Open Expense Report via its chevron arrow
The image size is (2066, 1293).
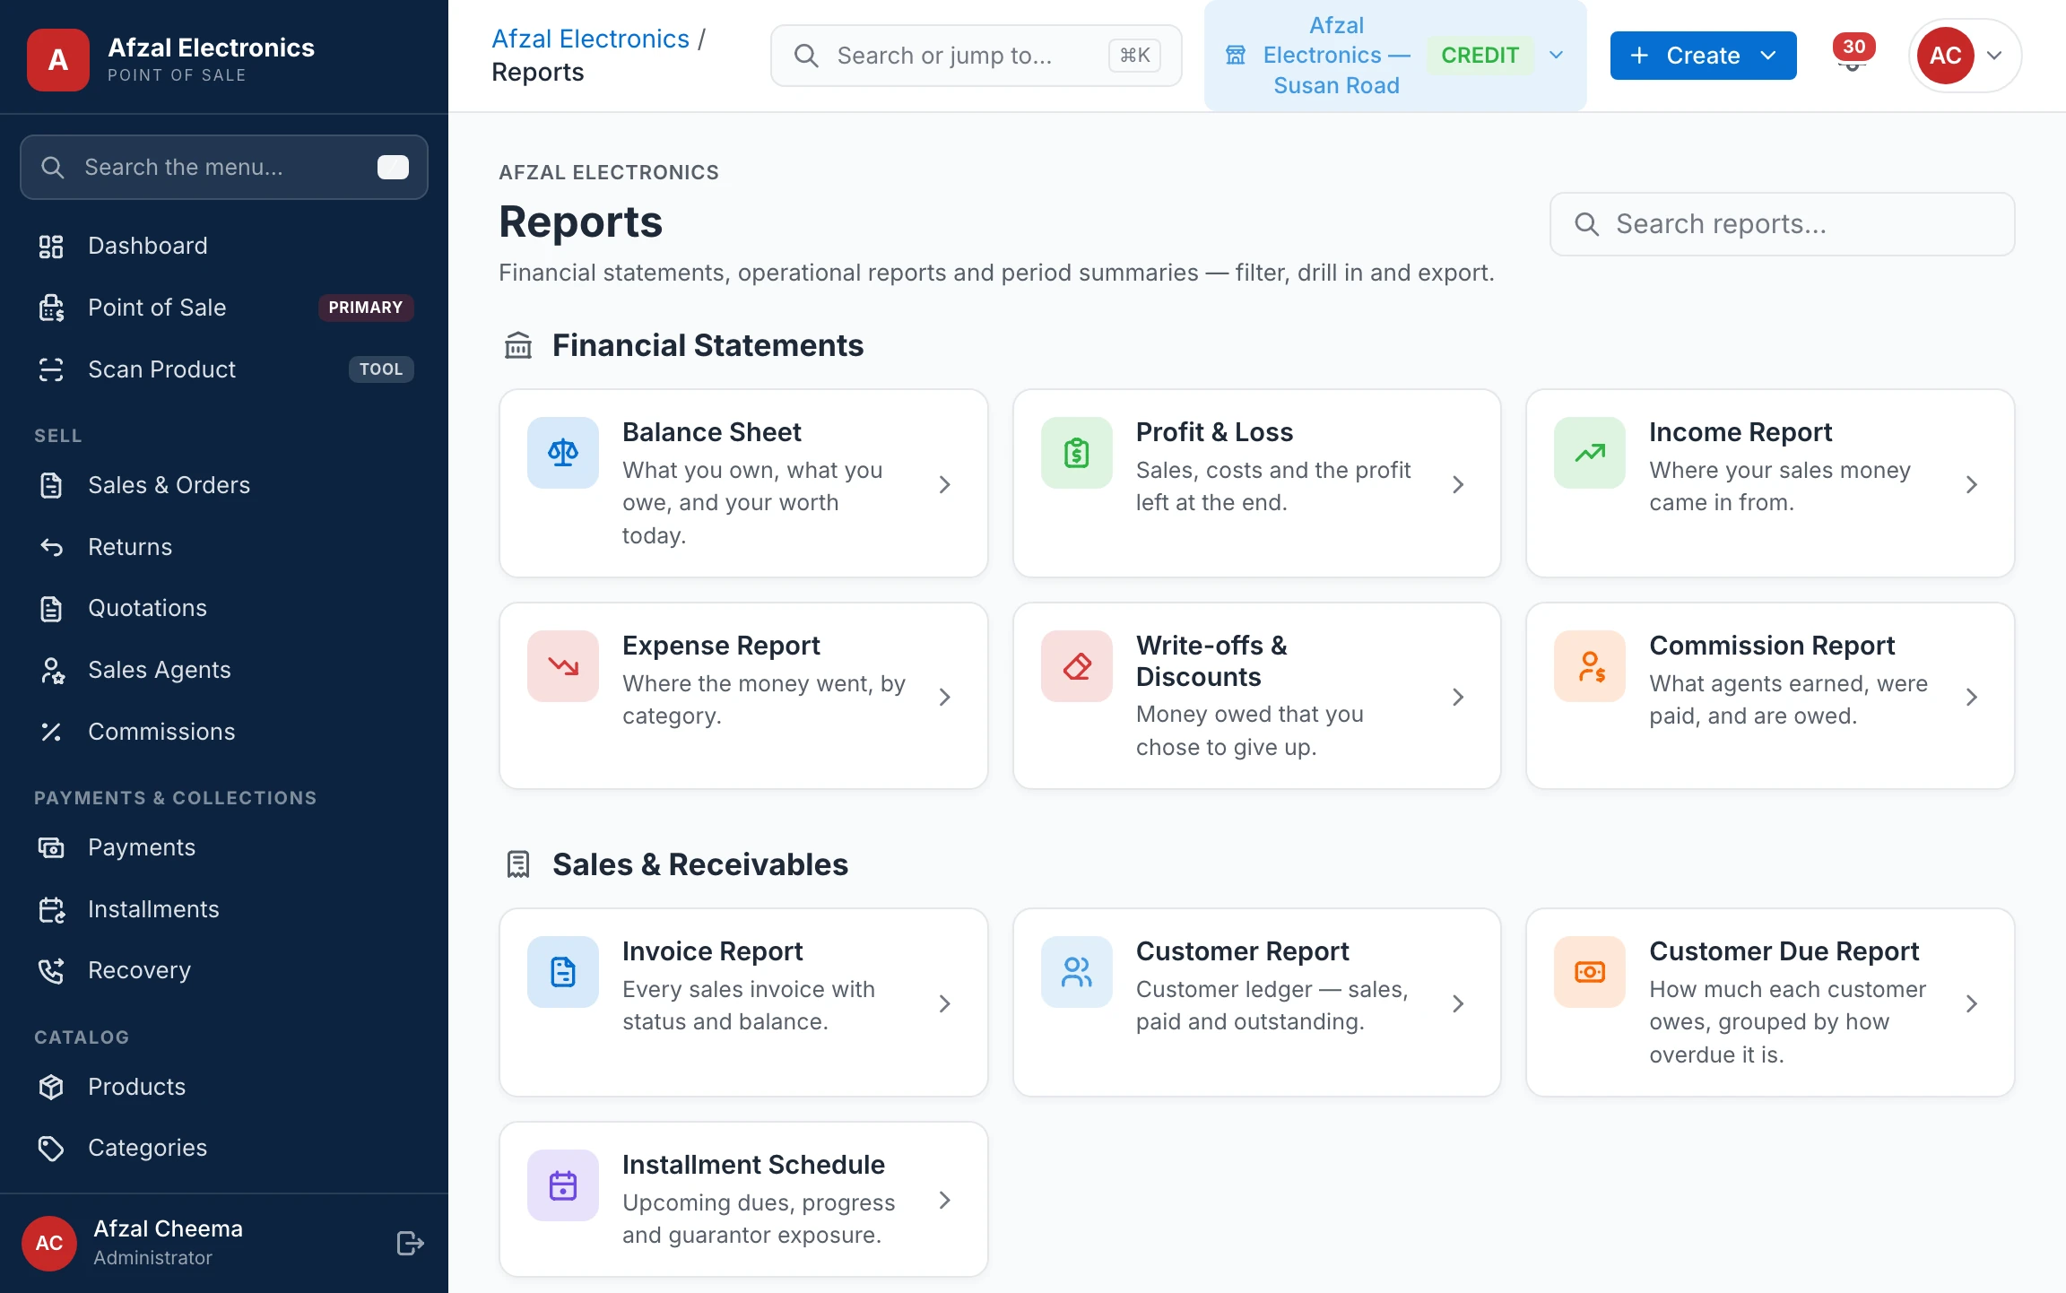pyautogui.click(x=944, y=697)
